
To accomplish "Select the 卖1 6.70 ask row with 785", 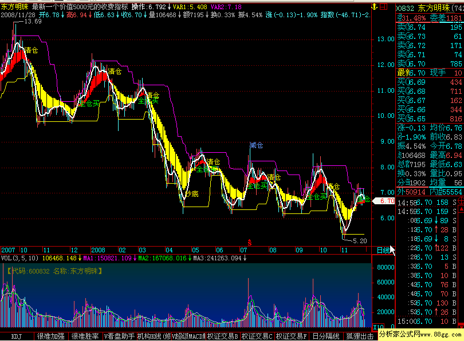I will click(x=430, y=64).
